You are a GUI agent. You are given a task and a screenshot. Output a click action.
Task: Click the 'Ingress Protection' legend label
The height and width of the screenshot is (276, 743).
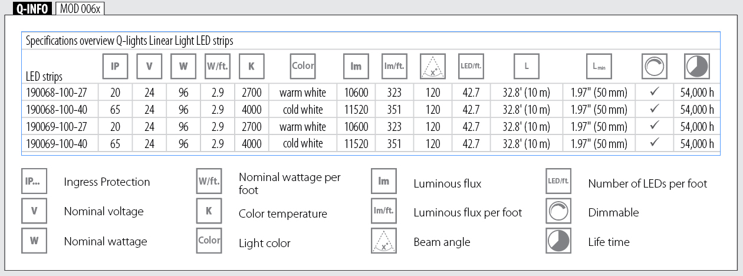(x=107, y=182)
